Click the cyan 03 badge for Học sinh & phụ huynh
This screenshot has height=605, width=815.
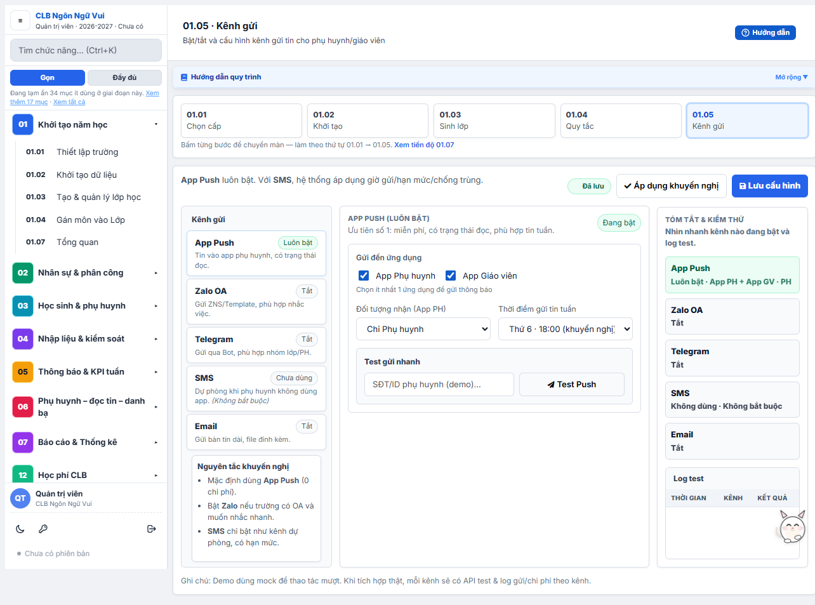[23, 306]
